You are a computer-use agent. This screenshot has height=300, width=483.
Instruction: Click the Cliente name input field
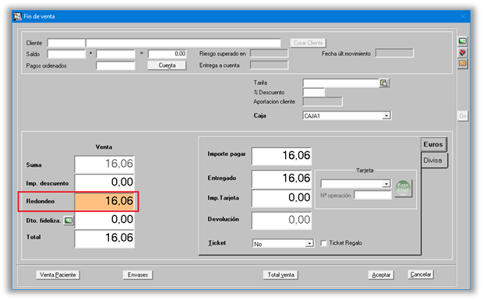[183, 43]
